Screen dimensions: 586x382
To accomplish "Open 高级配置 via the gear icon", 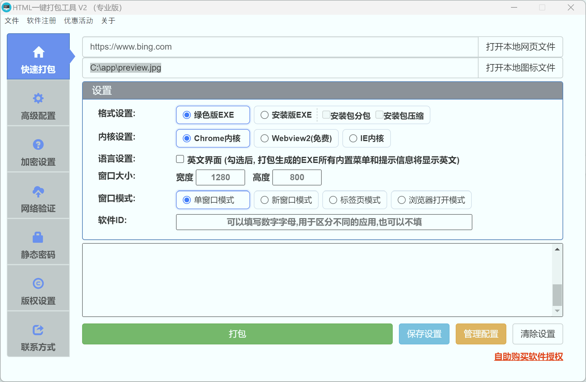I will 38,98.
